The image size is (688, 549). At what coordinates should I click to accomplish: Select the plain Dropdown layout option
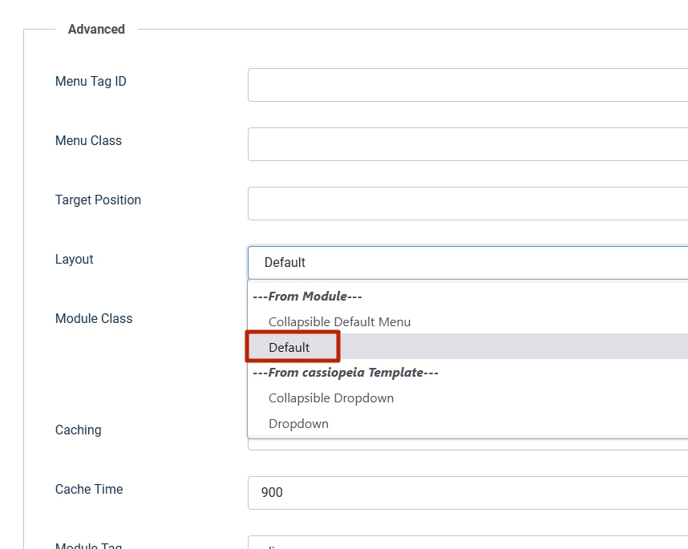(298, 423)
